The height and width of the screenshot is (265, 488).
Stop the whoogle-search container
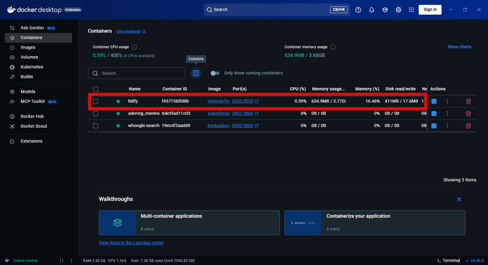(434, 126)
